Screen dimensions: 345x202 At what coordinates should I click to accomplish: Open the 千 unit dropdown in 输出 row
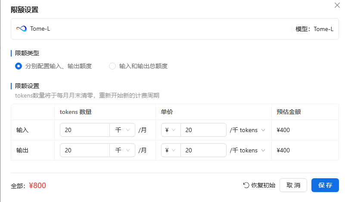(x=122, y=150)
